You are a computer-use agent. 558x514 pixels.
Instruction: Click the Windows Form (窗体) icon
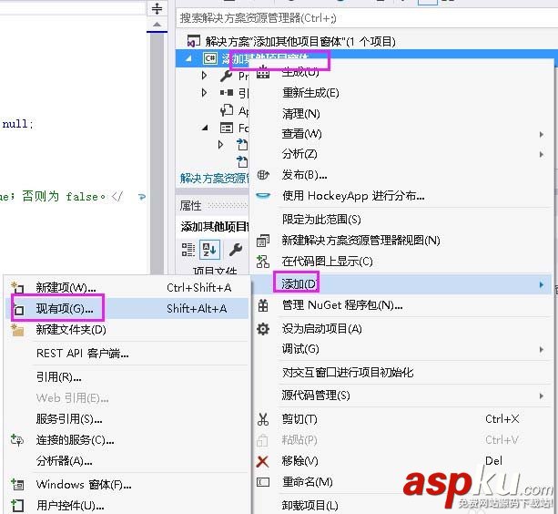(x=17, y=485)
